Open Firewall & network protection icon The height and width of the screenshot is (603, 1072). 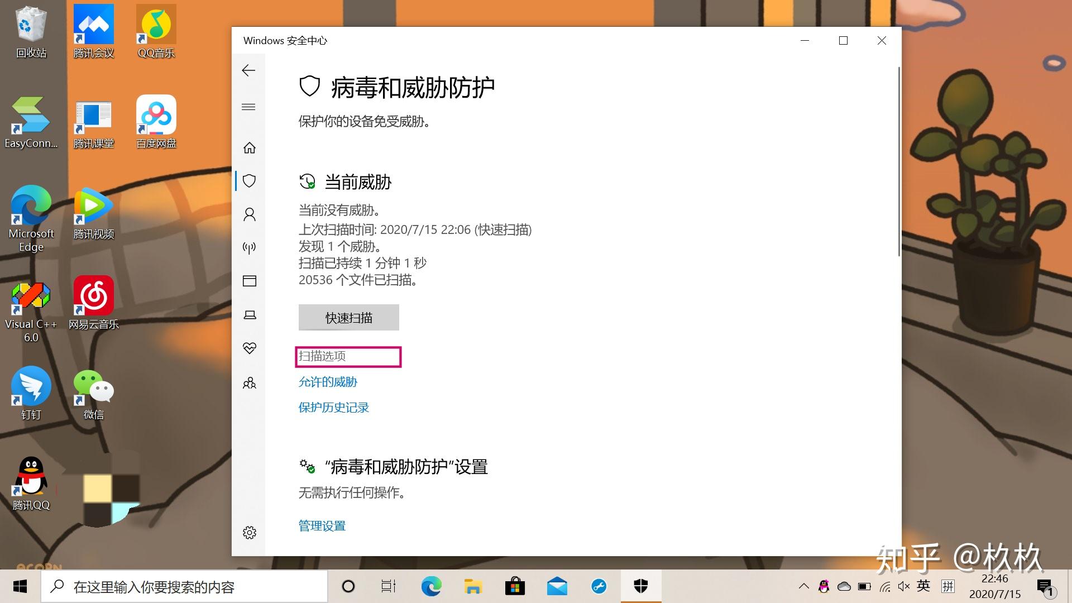pyautogui.click(x=249, y=247)
